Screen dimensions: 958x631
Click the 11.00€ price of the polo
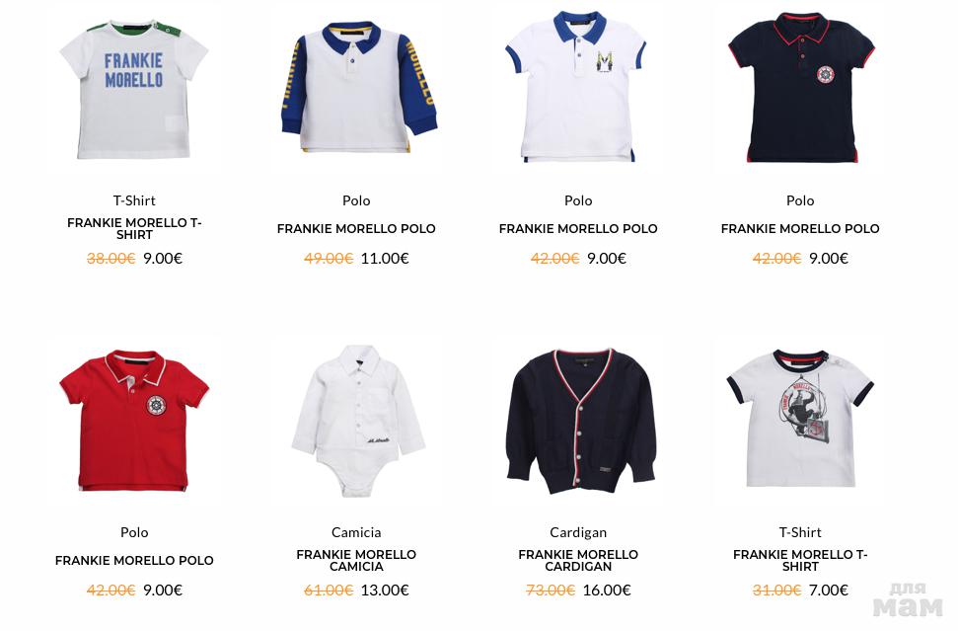coord(385,259)
